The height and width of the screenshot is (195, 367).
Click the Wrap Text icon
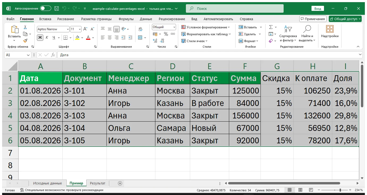[140, 29]
